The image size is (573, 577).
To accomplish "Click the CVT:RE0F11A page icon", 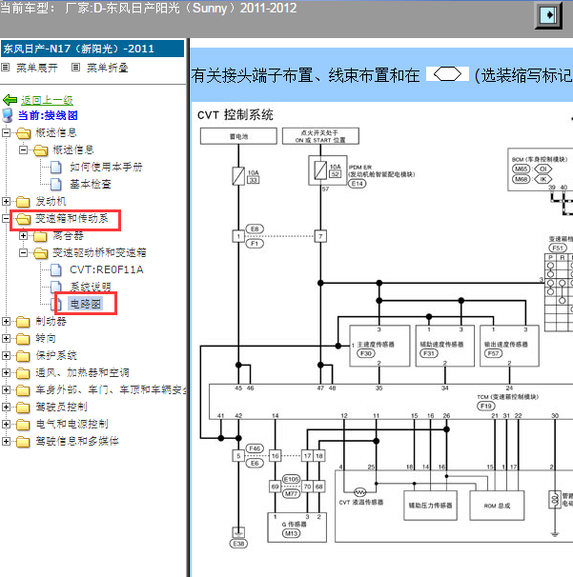I will click(x=56, y=269).
